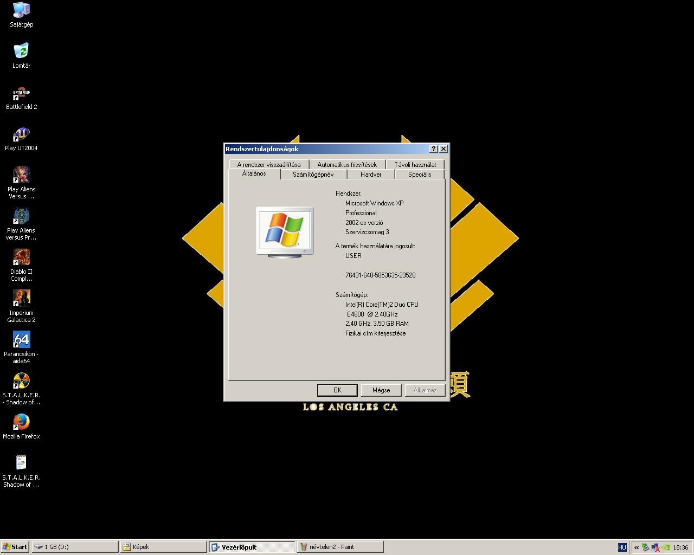Image resolution: width=694 pixels, height=555 pixels.
Task: Select the Mozilla Firefox shortcut
Action: pos(21,426)
